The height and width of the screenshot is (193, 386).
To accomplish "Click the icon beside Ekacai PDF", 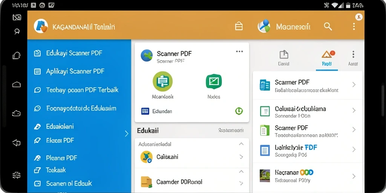I will click(x=37, y=141).
